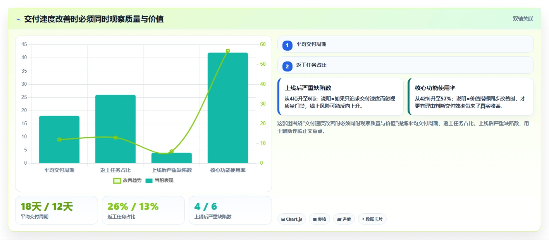Click the trend line point at 上线后严重缺陷数
This screenshot has height=240, width=549.
coord(172,151)
